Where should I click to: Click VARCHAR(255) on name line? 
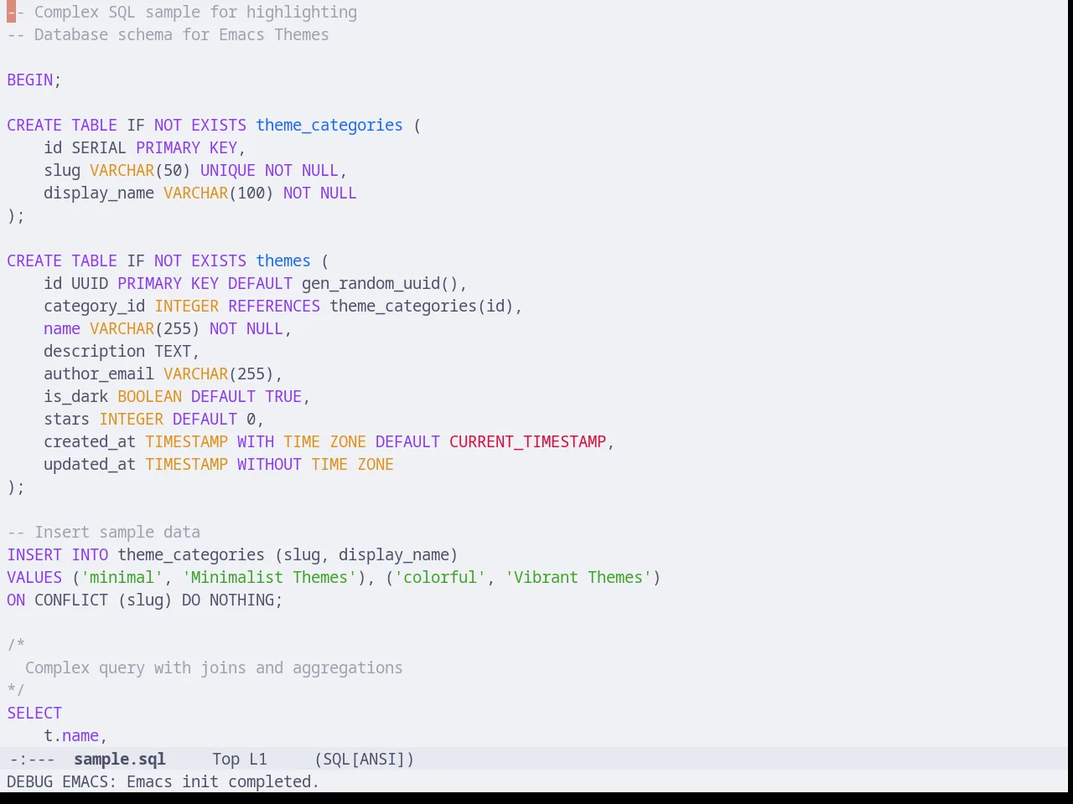(x=145, y=329)
